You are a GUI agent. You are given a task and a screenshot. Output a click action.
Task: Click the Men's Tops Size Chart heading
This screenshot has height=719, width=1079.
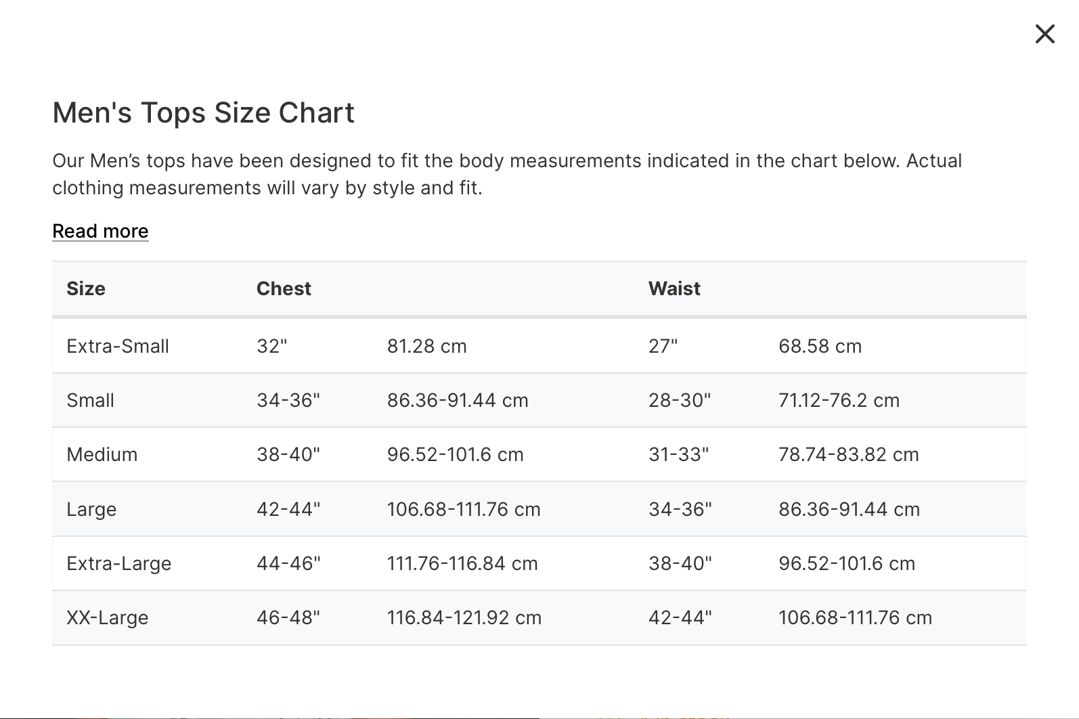click(203, 112)
